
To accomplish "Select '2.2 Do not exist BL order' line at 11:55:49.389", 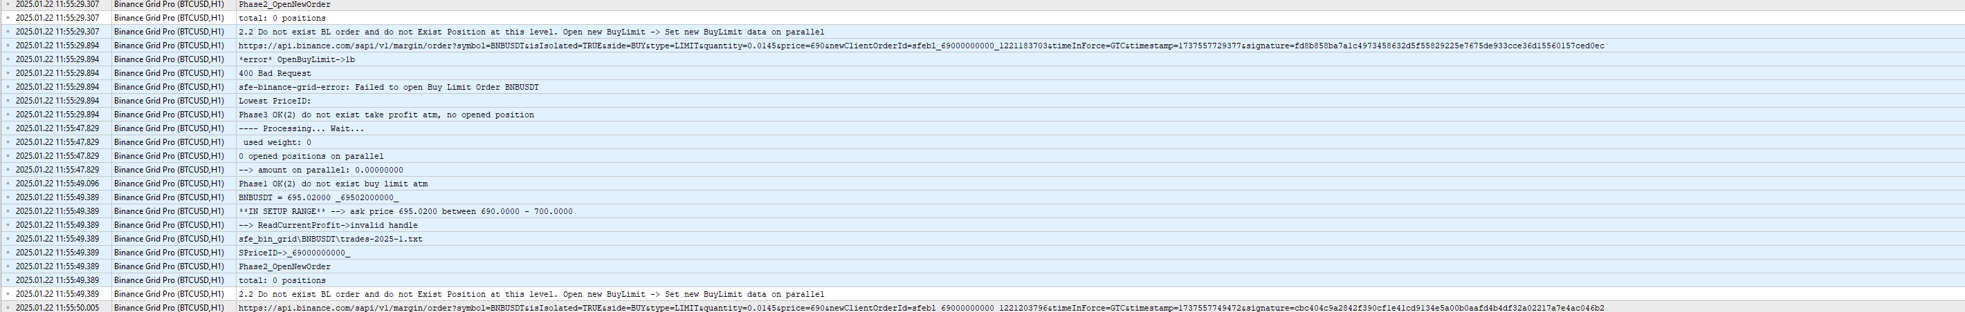I will [x=531, y=294].
